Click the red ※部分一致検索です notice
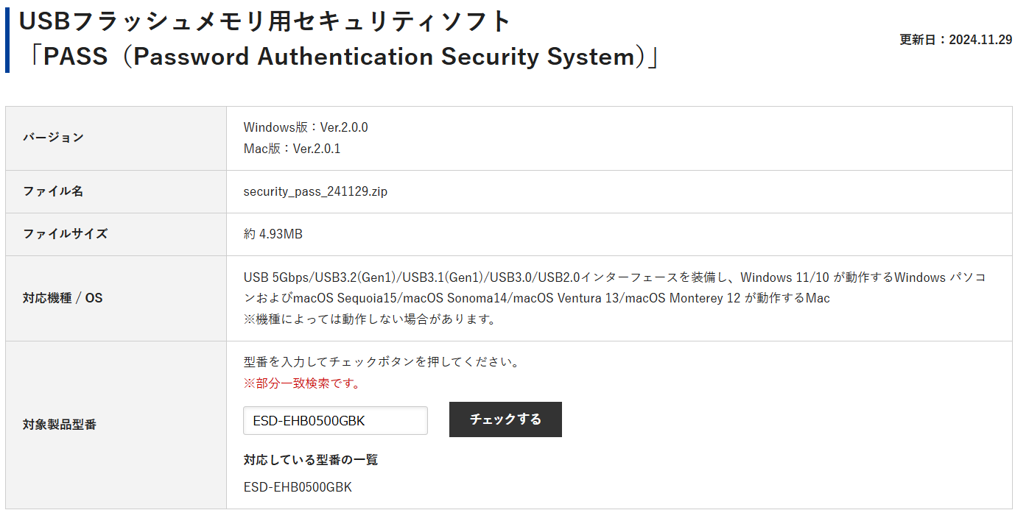Image resolution: width=1015 pixels, height=510 pixels. click(301, 383)
